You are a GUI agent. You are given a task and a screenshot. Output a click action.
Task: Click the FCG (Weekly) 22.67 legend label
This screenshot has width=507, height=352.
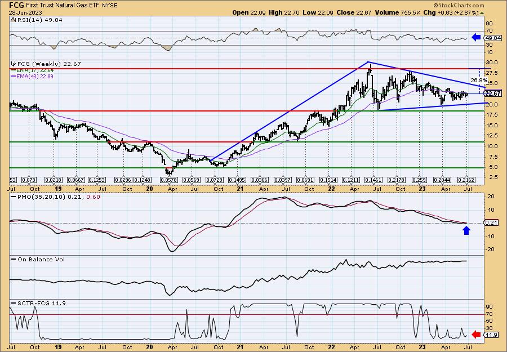pos(46,64)
